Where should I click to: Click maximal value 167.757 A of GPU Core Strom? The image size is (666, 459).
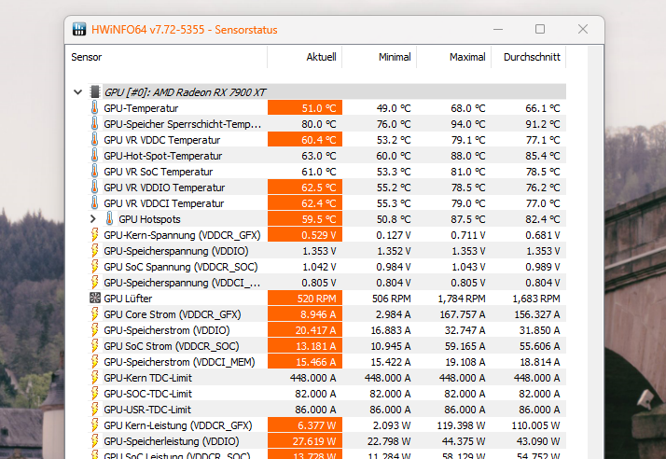coord(462,314)
